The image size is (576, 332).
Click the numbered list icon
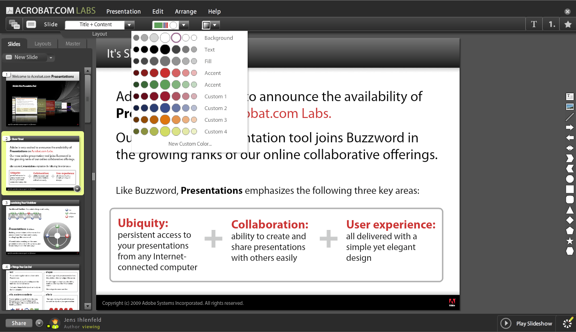(552, 24)
